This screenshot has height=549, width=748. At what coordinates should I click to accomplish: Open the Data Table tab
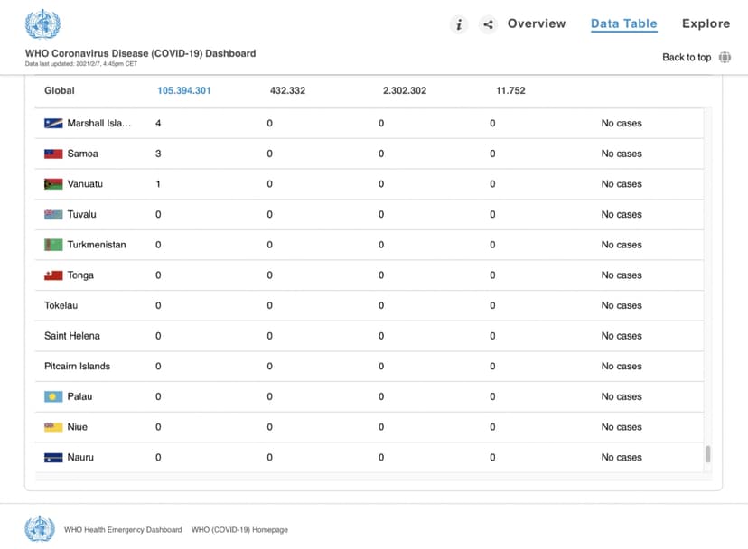623,24
